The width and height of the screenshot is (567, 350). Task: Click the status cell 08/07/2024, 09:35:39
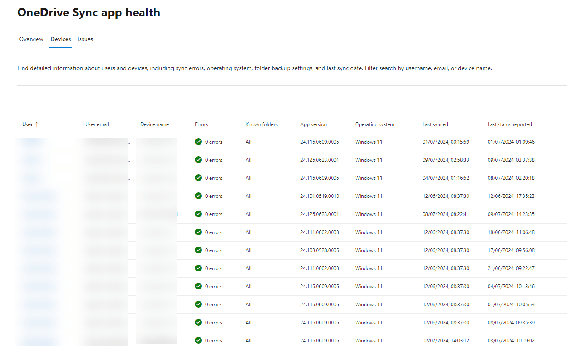[x=511, y=323]
